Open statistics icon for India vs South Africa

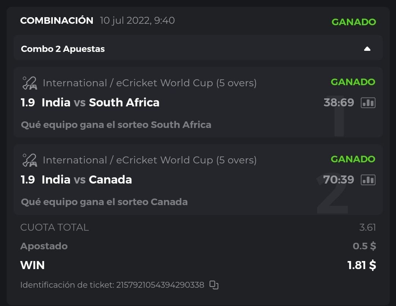click(368, 103)
